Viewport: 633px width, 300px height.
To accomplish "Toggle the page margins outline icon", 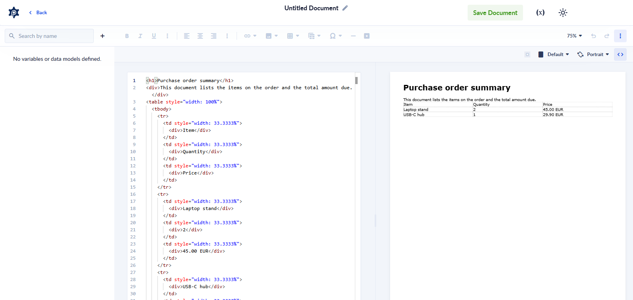I will click(x=527, y=54).
